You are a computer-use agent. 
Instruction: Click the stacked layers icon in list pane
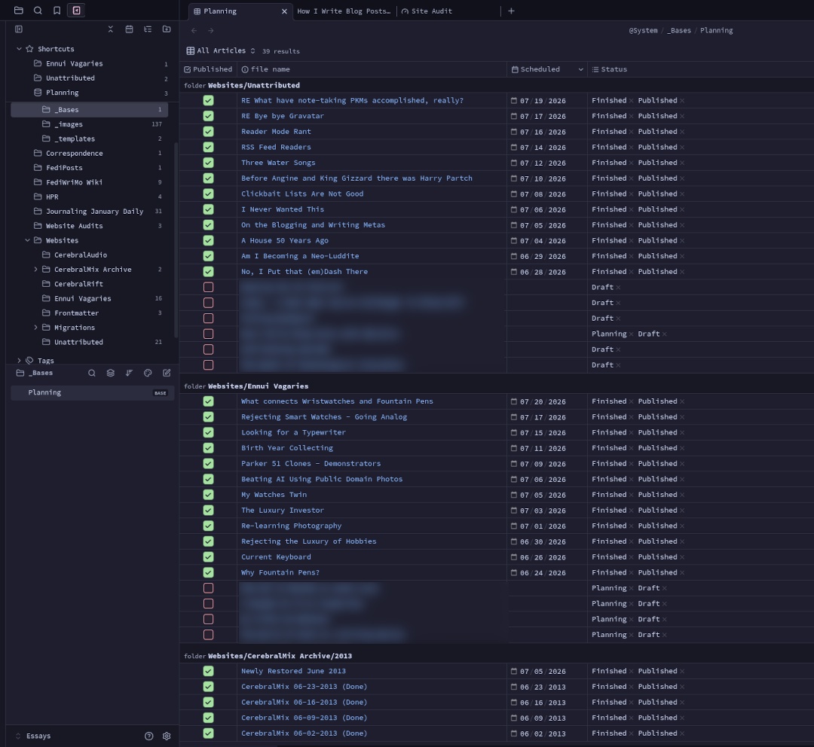tap(111, 373)
